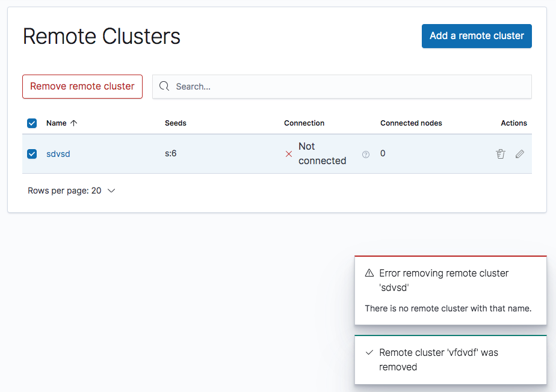Viewport: 556px width, 392px height.
Task: Focus the Search input field
Action: click(x=349, y=87)
